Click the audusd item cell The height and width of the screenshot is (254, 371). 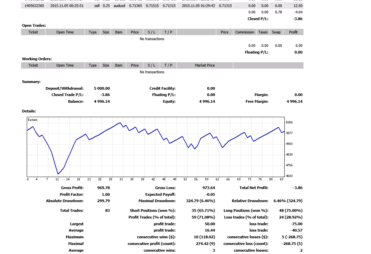(x=119, y=6)
